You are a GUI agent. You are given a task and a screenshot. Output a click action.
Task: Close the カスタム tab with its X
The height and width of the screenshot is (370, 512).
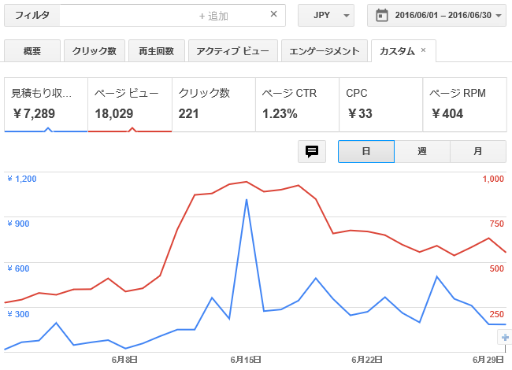click(423, 50)
